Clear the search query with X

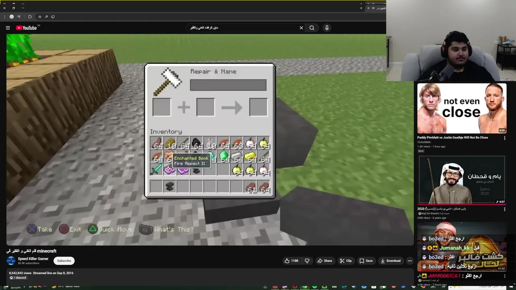click(301, 28)
